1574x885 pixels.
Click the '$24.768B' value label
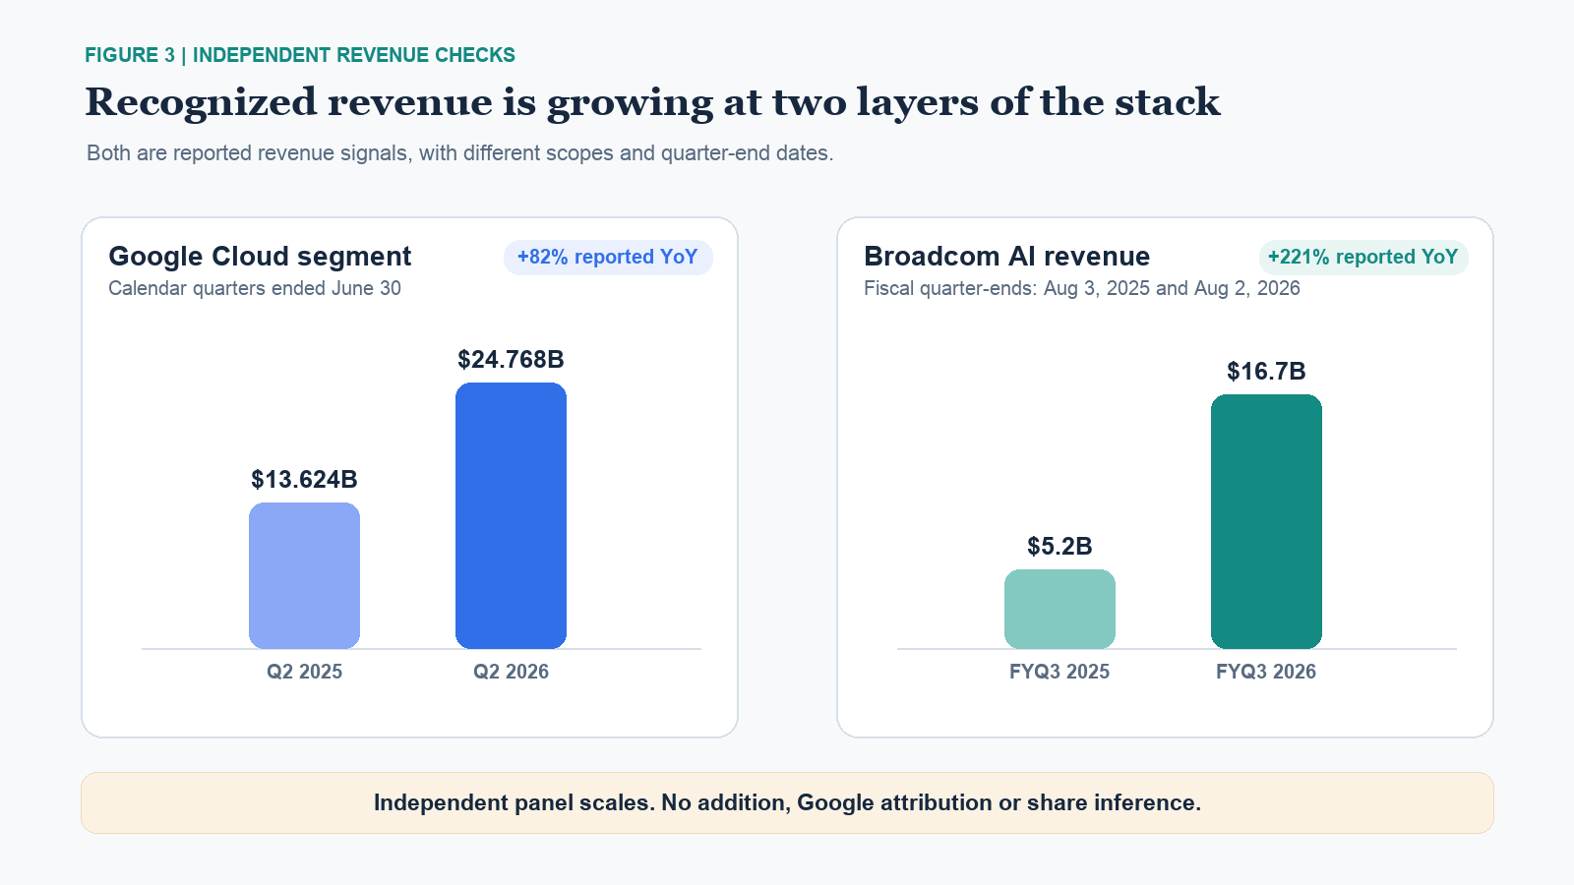tap(511, 360)
